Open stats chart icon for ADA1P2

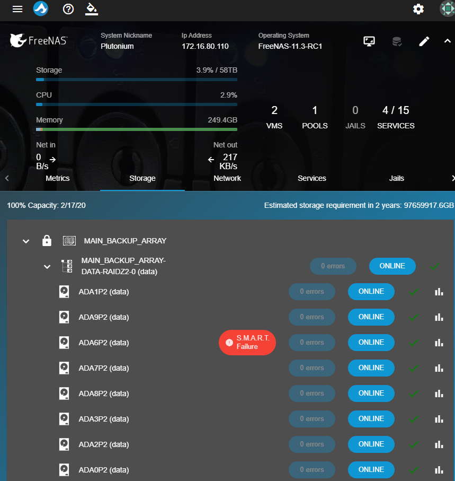(x=439, y=292)
